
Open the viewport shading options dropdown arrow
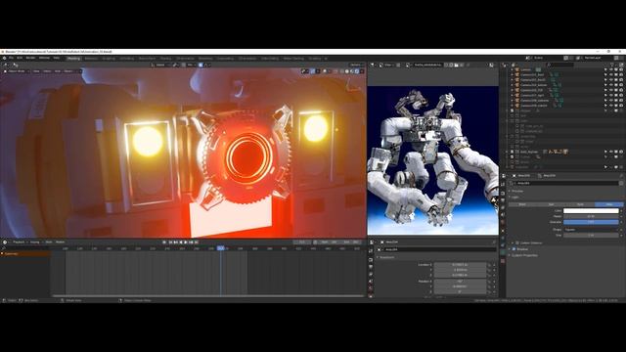(x=362, y=71)
